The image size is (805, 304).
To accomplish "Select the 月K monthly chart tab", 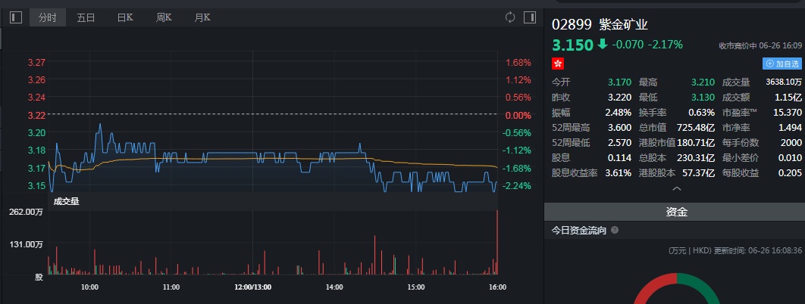I will pos(202,17).
